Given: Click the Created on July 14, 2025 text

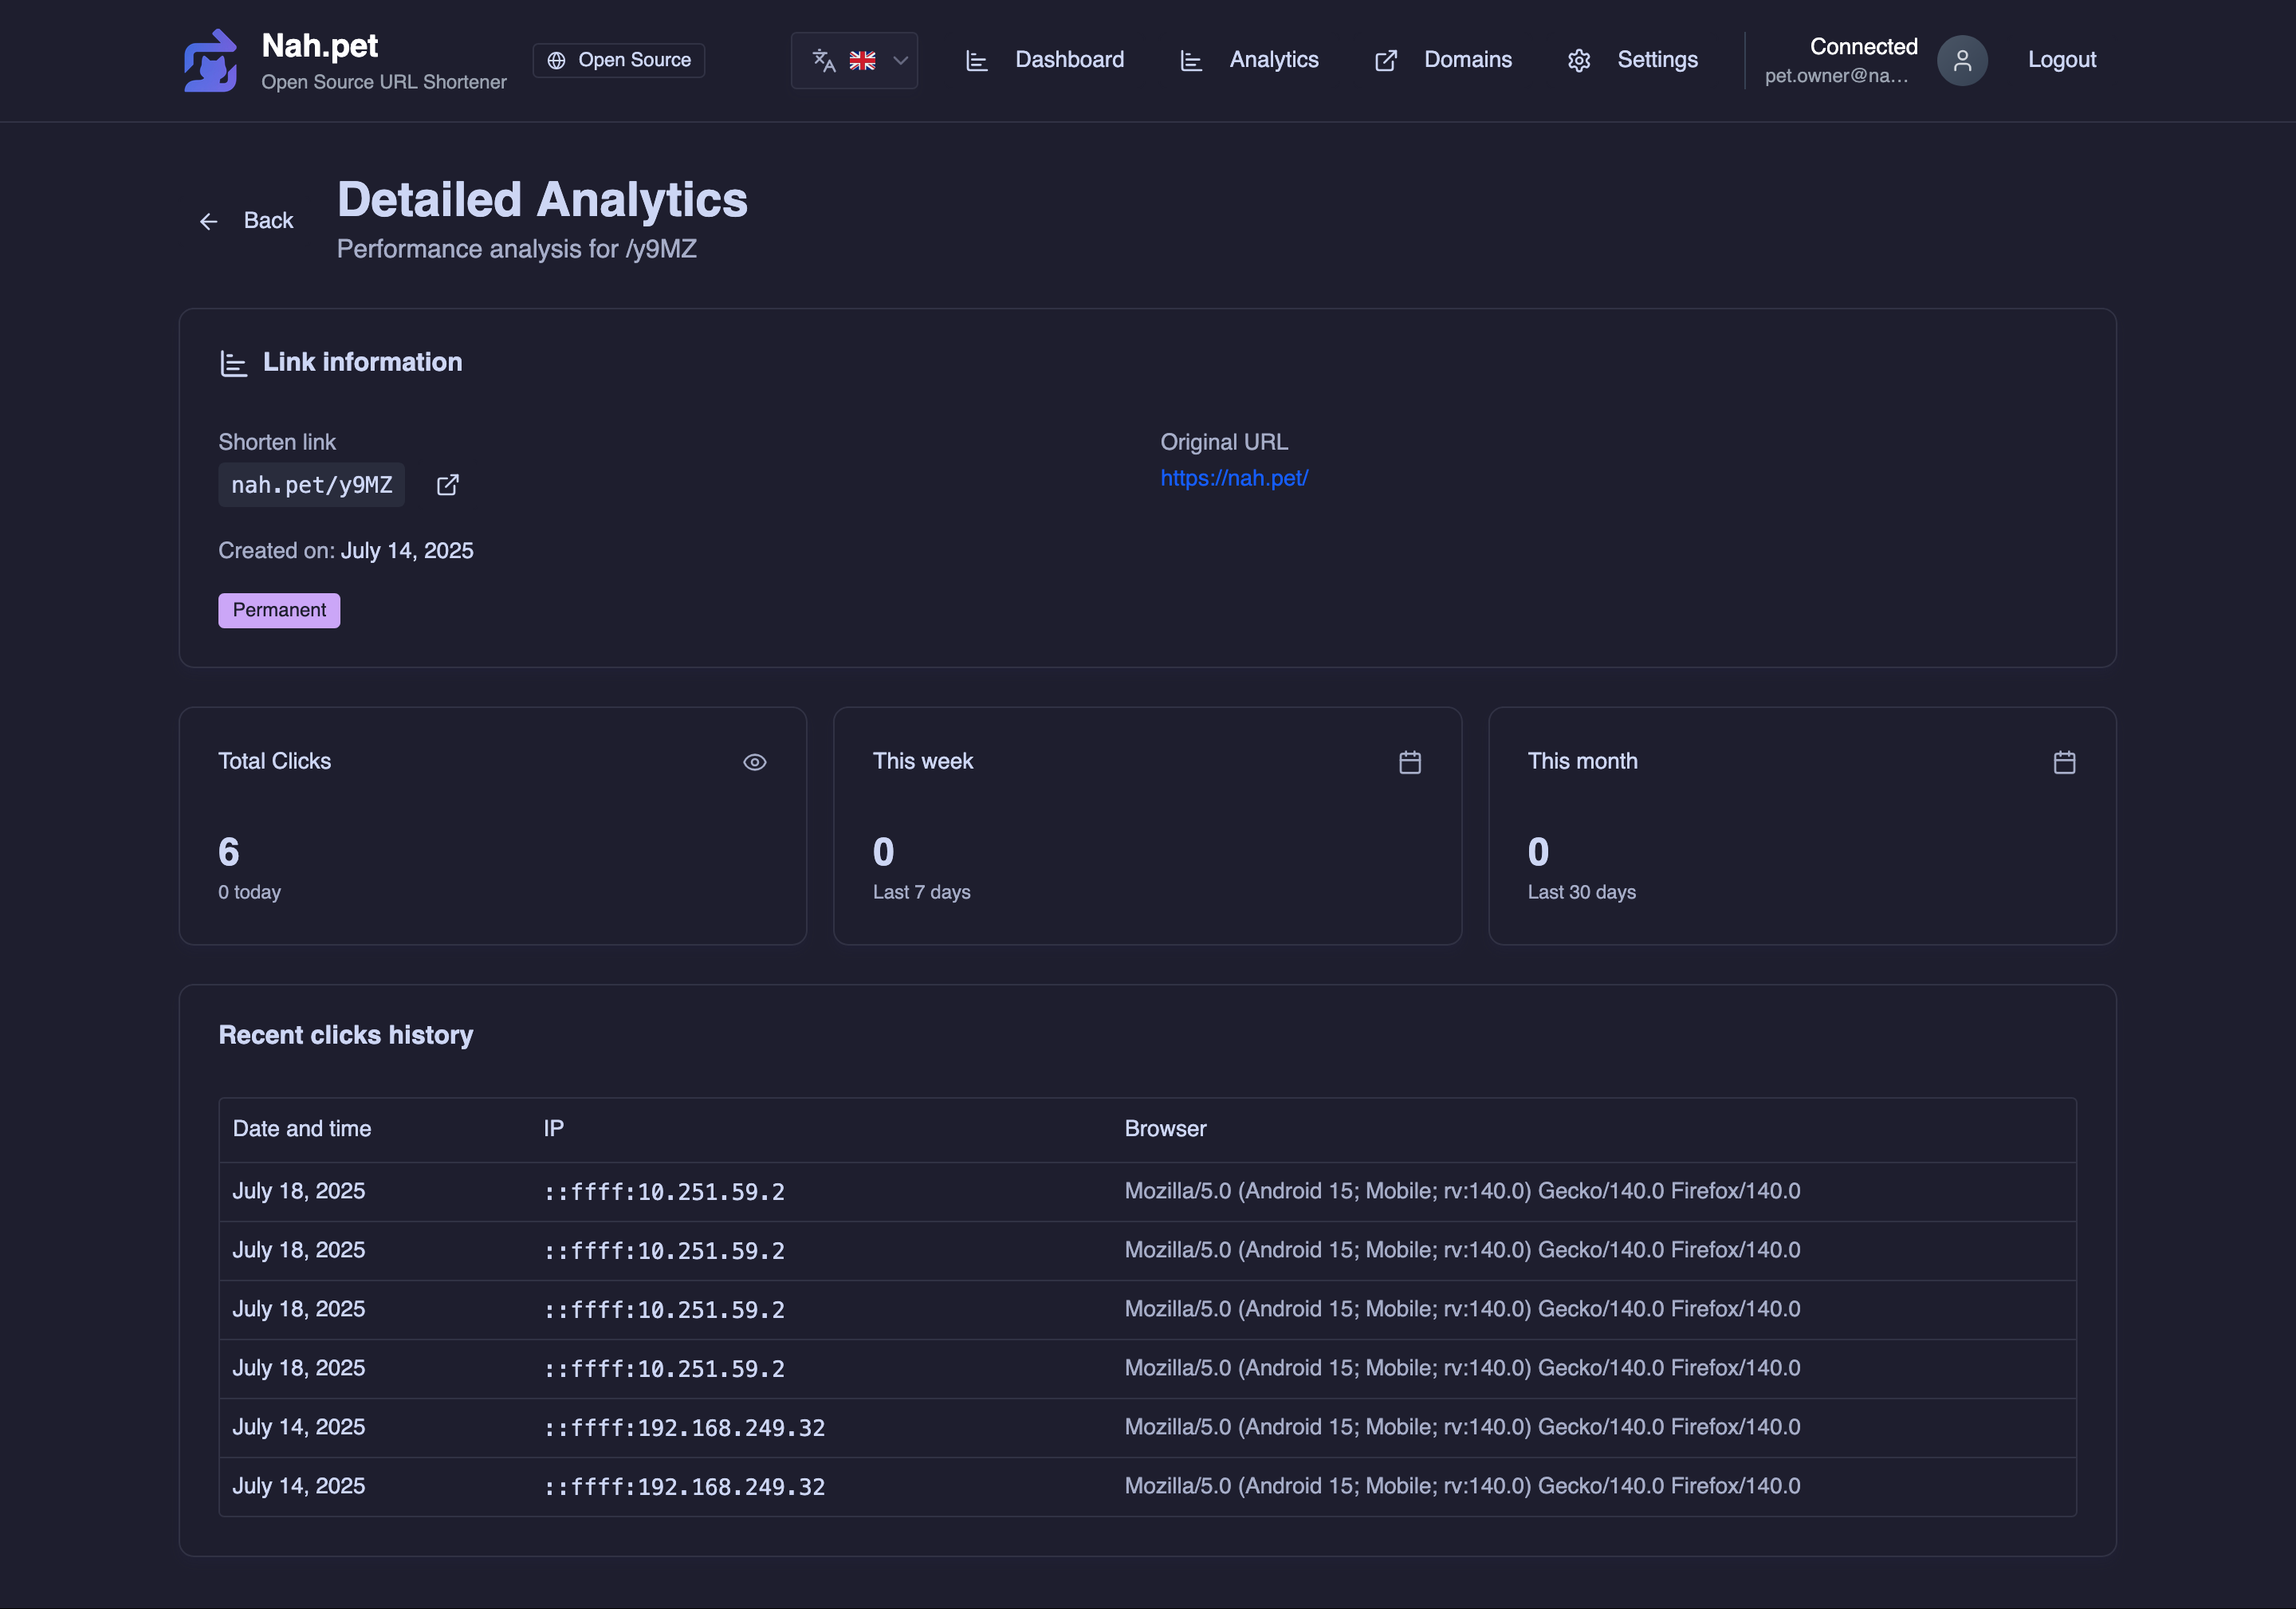Looking at the screenshot, I should click(346, 551).
